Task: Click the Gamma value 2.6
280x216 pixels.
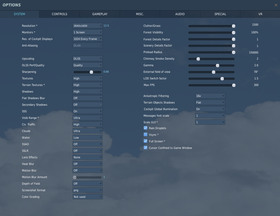Action: point(256,65)
